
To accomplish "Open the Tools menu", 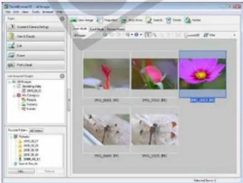I will (36, 12).
